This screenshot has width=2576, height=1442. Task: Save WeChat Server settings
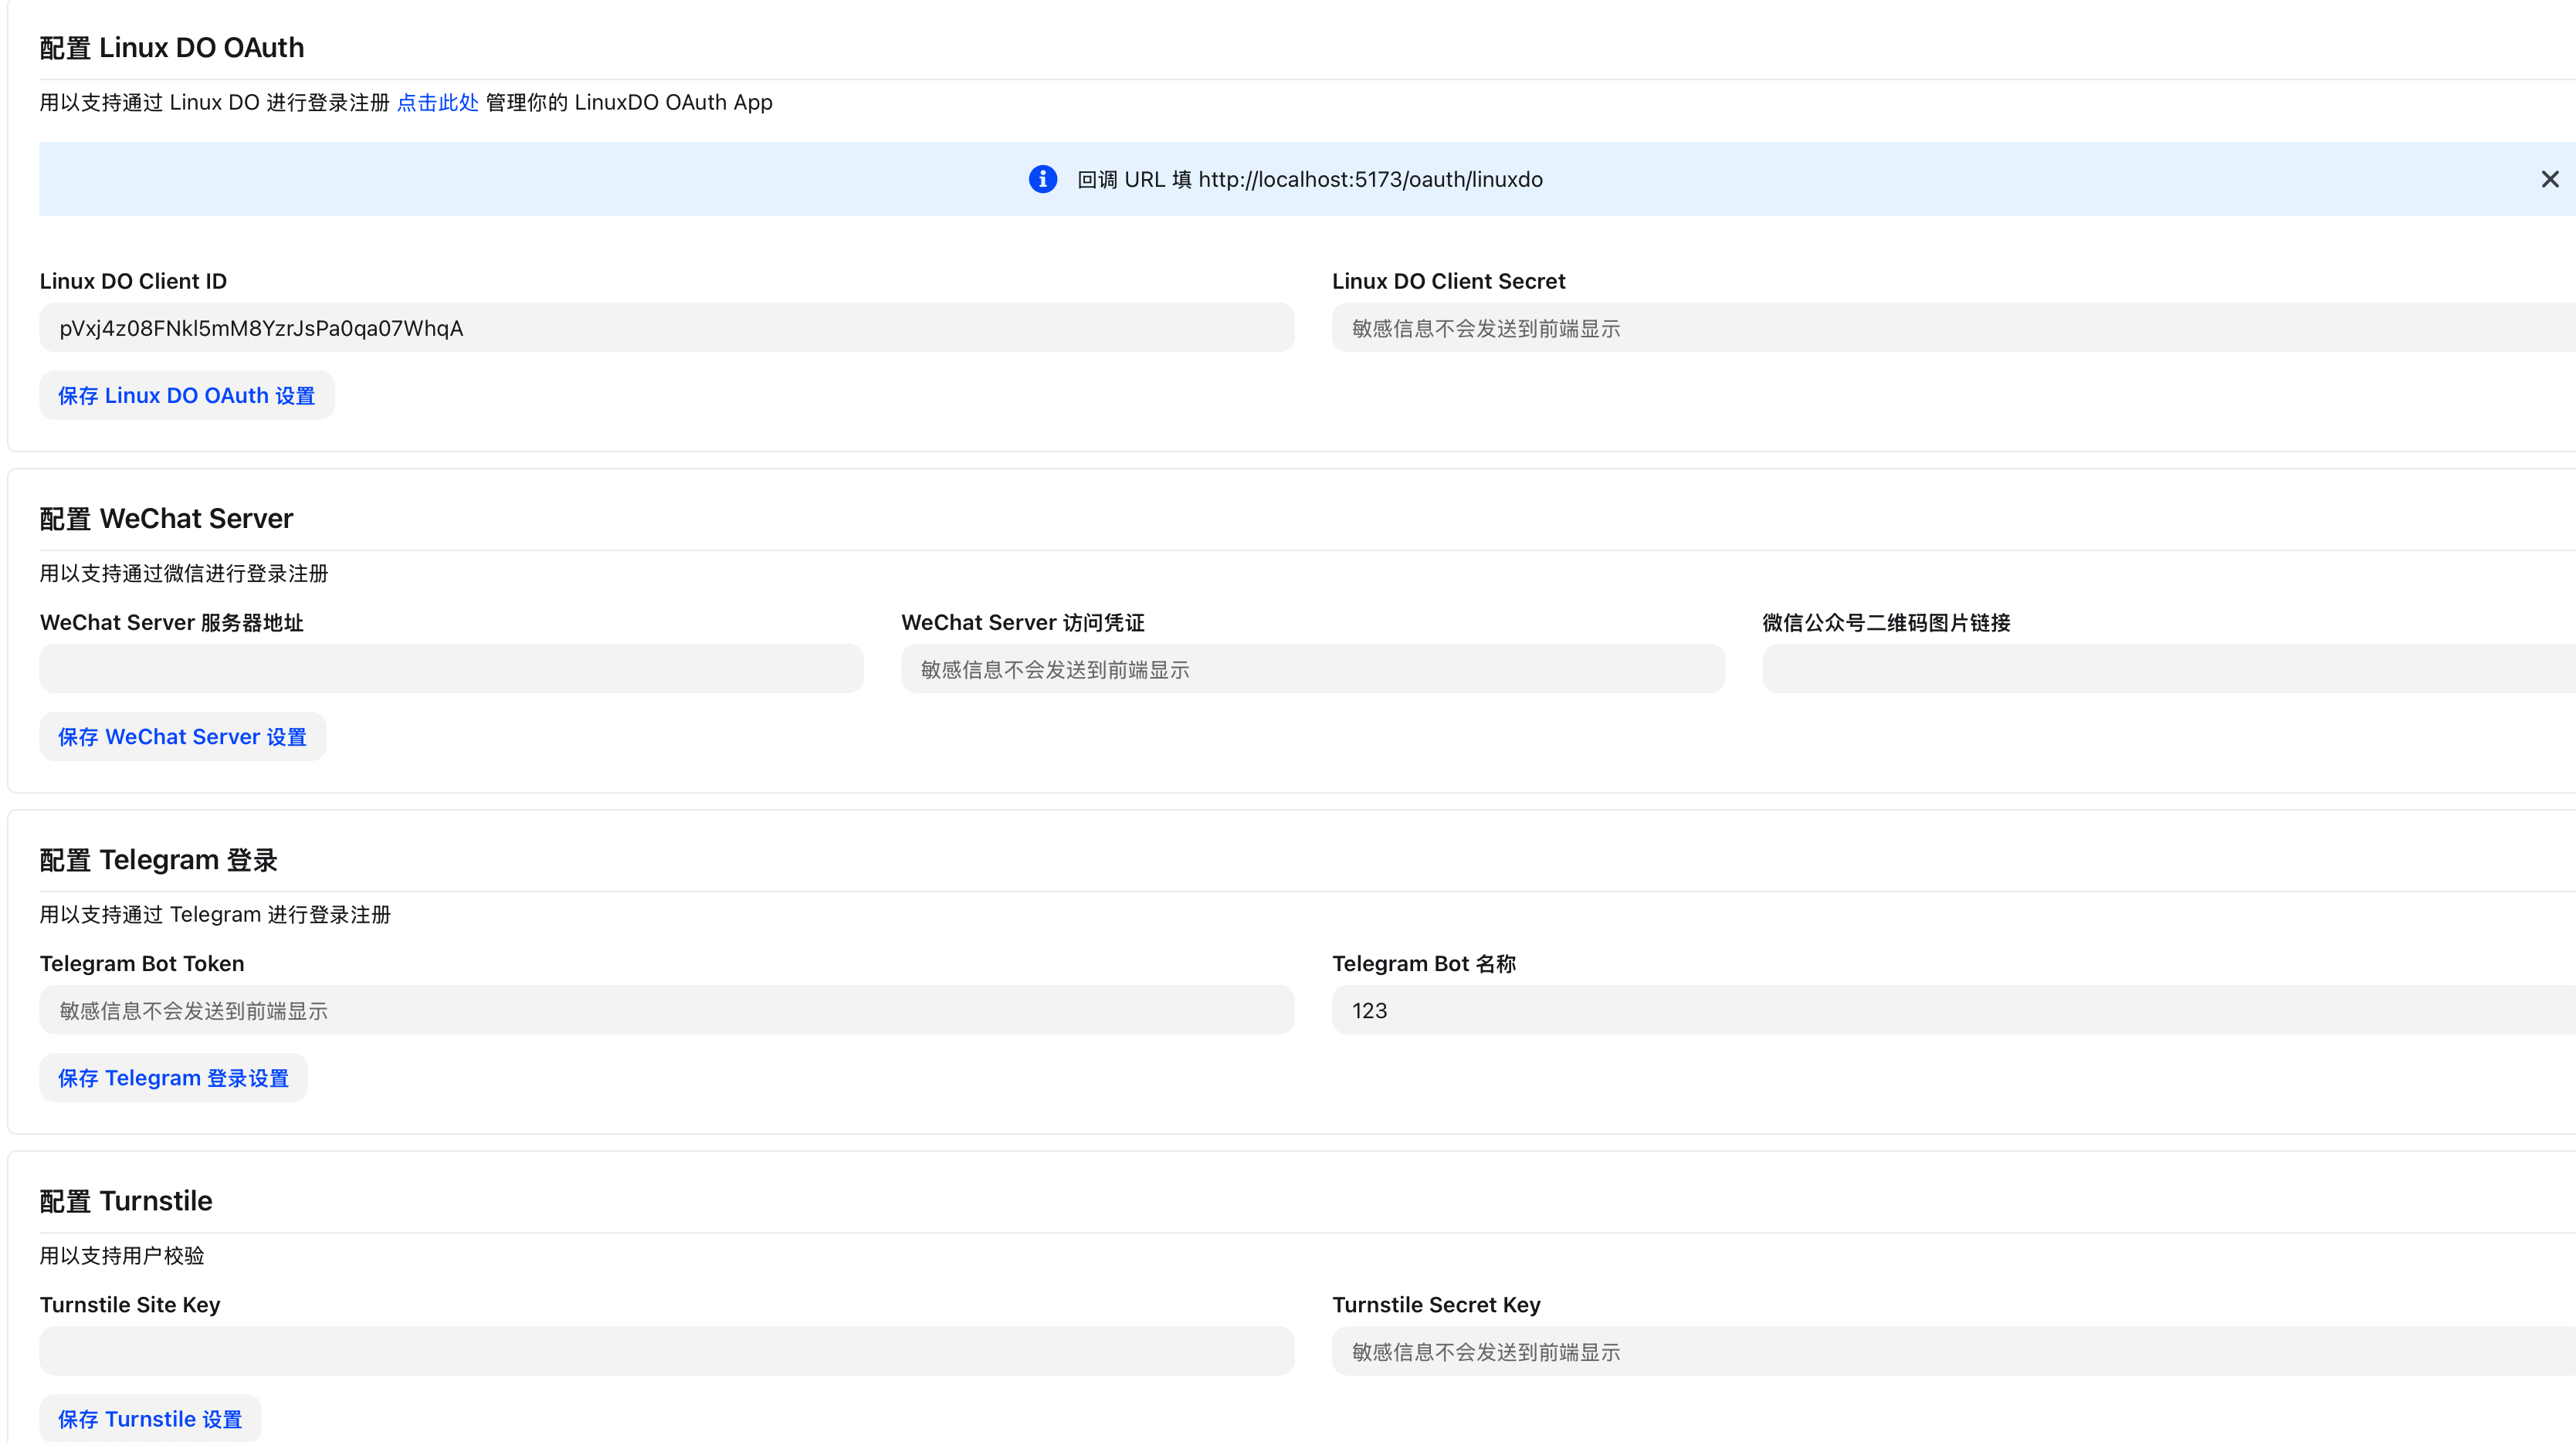click(182, 737)
